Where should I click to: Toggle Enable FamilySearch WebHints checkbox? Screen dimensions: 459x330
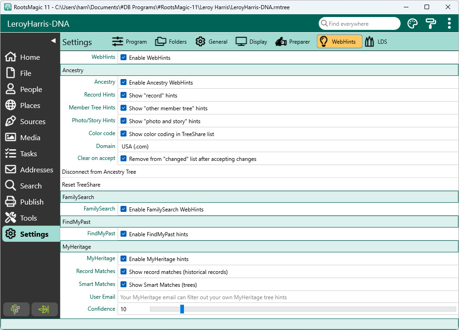tap(124, 210)
